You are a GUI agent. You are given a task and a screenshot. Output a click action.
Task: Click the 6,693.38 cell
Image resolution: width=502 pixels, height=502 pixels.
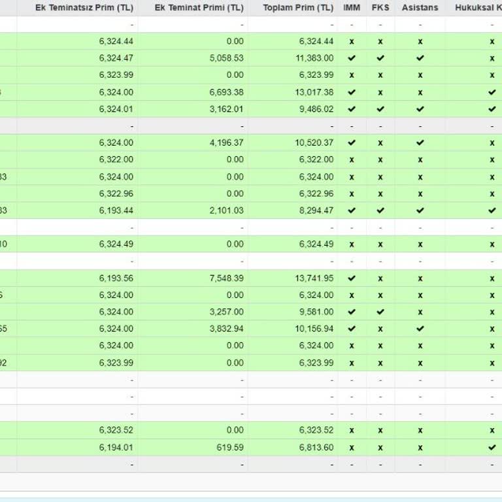pyautogui.click(x=227, y=92)
